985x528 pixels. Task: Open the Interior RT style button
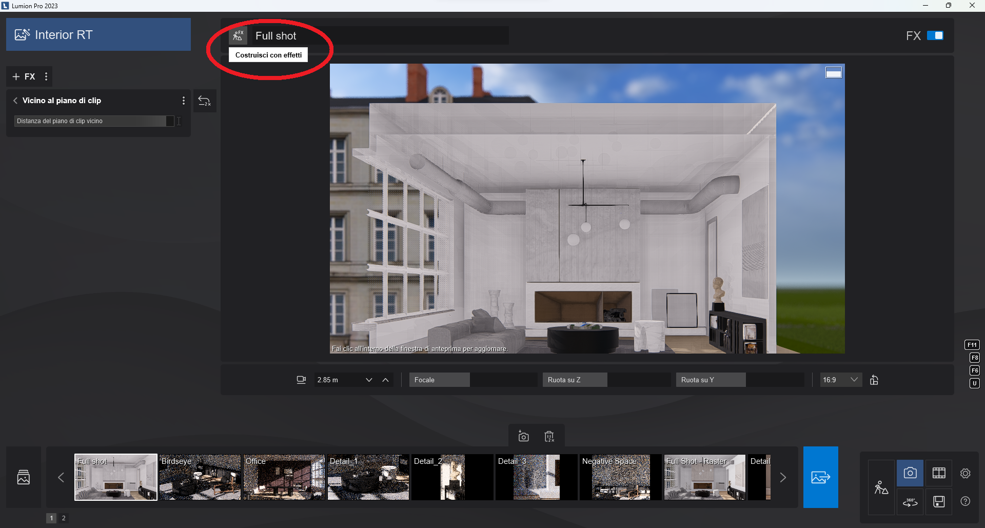(x=98, y=34)
